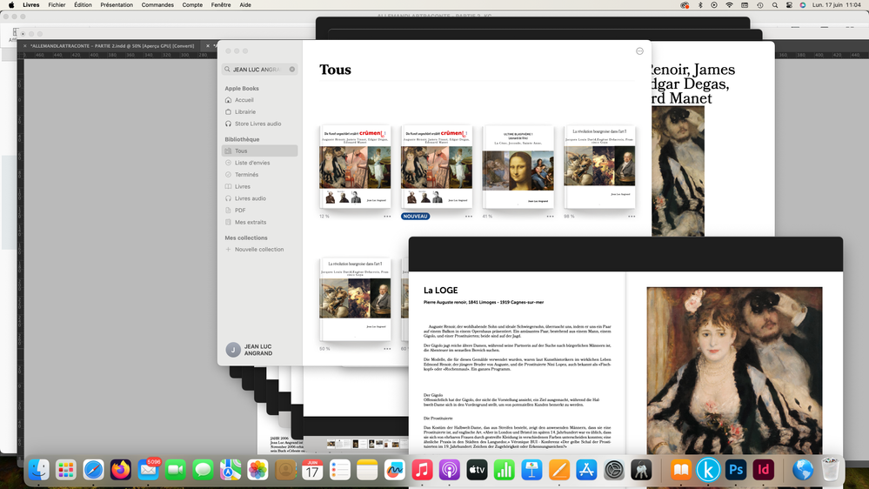Screen dimensions: 869x489
Task: Click the NOUVEAU badge
Action: (x=415, y=217)
